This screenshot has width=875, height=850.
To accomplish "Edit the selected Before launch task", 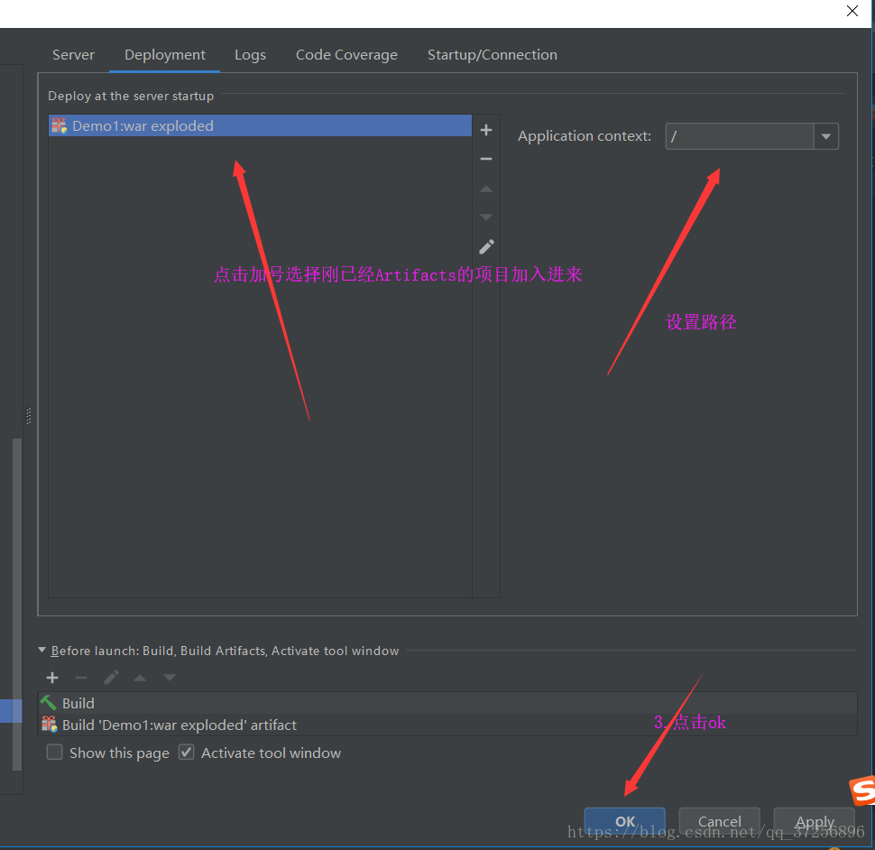I will 111,678.
